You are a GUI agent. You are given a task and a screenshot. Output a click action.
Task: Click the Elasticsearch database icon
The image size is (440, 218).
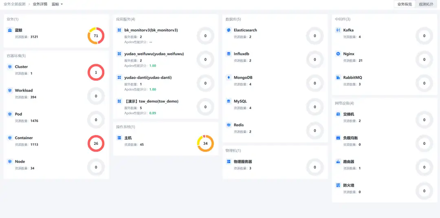(x=229, y=30)
